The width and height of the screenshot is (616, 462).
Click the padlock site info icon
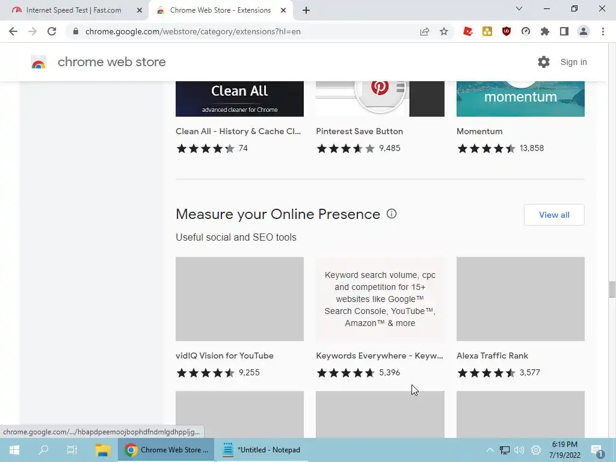click(76, 31)
